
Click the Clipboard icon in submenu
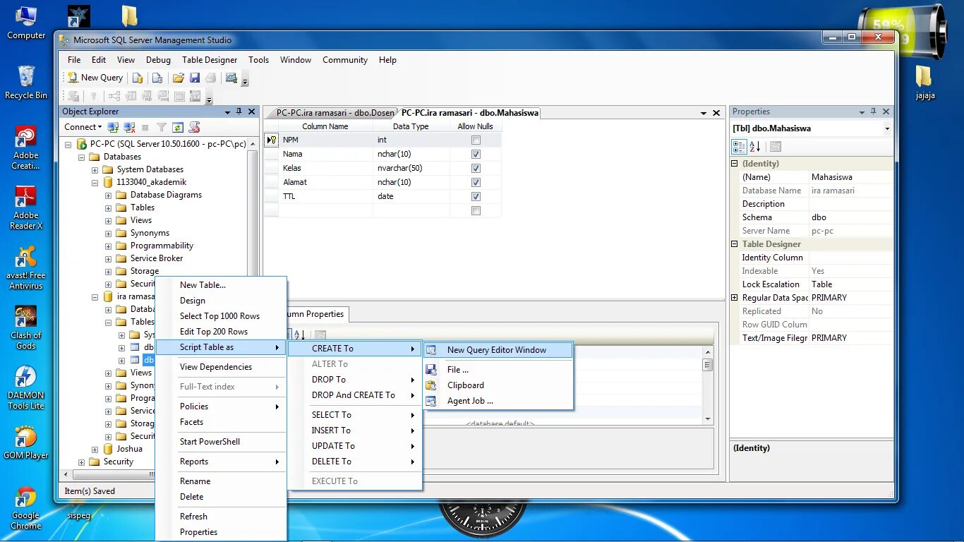[431, 385]
